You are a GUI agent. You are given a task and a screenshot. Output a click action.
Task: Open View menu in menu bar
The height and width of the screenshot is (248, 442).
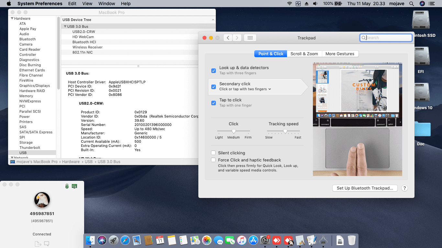click(x=87, y=4)
